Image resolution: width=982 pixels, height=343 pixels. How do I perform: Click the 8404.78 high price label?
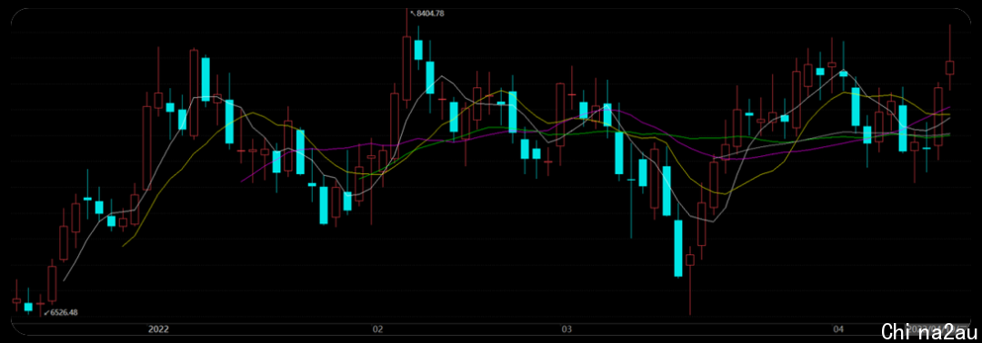(430, 13)
